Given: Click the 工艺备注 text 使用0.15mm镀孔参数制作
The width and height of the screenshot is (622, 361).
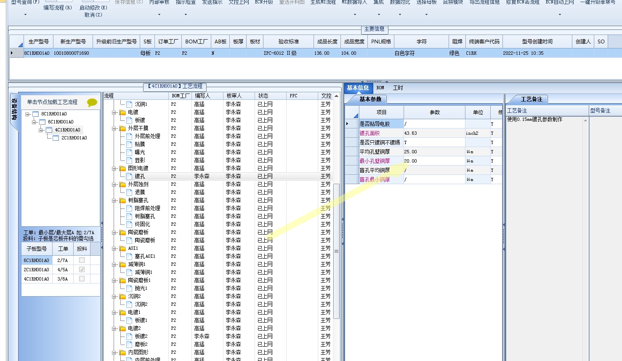Looking at the screenshot, I should (534, 120).
